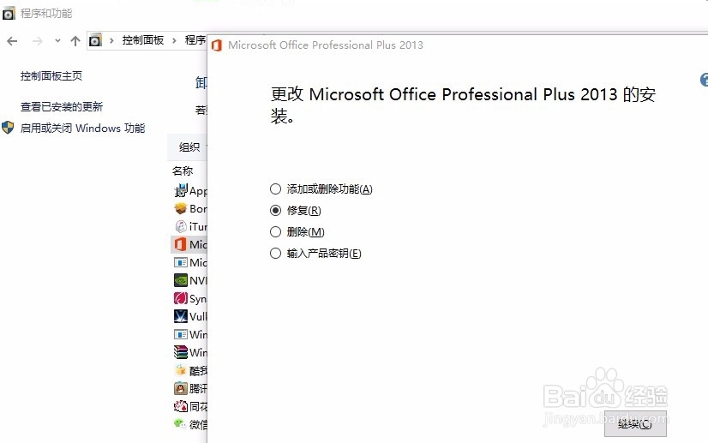
Task: Select the Vulkan icon entry
Action: click(x=181, y=316)
